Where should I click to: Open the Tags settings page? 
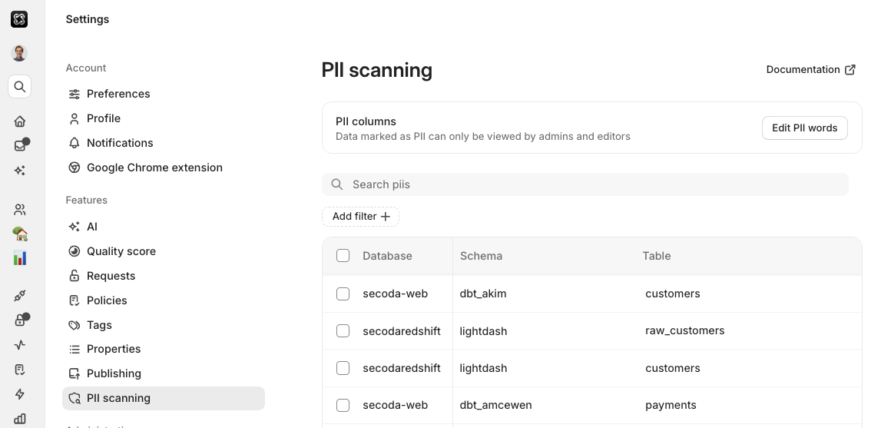coord(99,325)
